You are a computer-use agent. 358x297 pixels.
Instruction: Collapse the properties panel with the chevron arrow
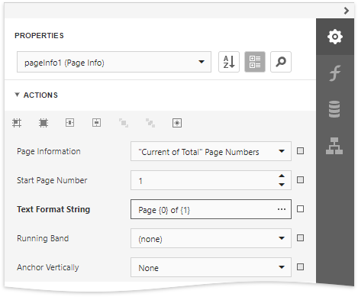click(x=347, y=11)
